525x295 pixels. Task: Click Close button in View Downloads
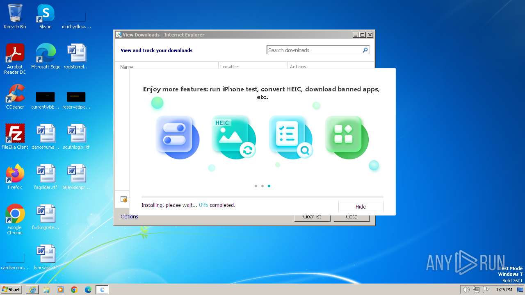tap(352, 217)
